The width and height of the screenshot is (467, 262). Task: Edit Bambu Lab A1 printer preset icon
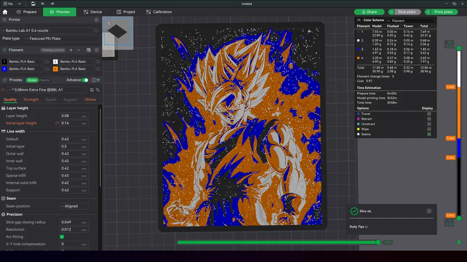click(x=97, y=30)
